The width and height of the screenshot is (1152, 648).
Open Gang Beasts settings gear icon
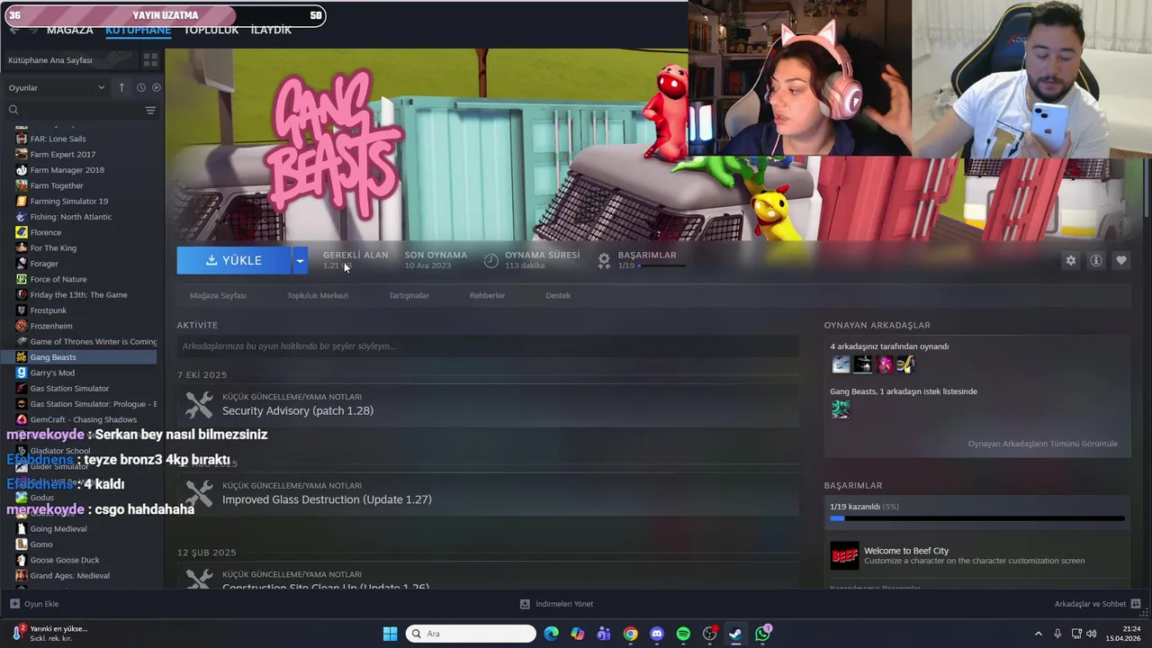click(1071, 260)
